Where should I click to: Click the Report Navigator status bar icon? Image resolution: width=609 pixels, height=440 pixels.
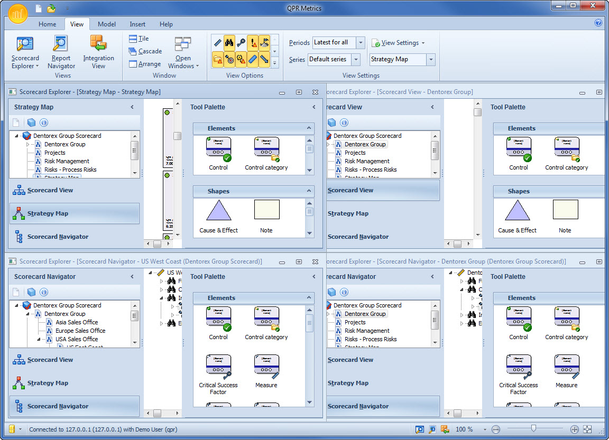pos(432,429)
